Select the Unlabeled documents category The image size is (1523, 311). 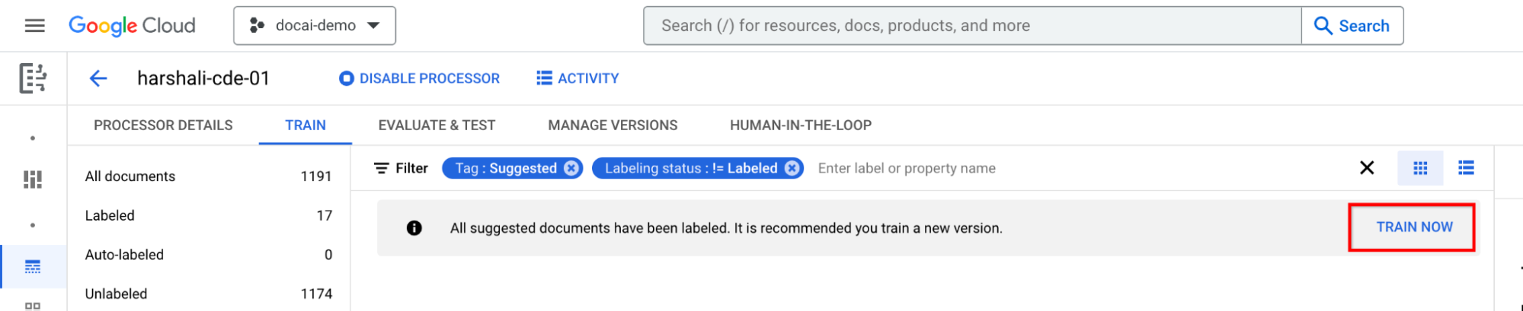click(117, 294)
